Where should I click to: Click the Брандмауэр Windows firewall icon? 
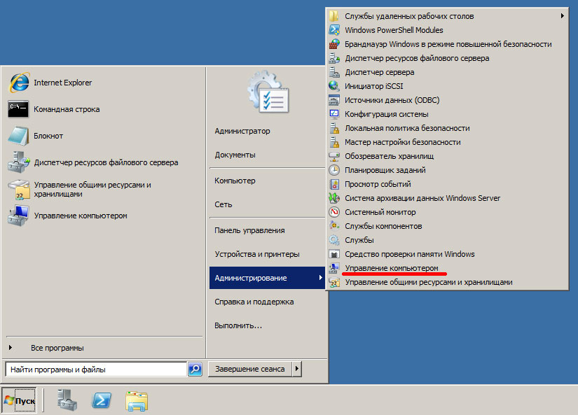(x=334, y=44)
